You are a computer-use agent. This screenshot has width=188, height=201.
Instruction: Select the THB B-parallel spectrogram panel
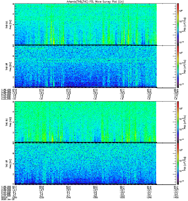click(x=96, y=67)
